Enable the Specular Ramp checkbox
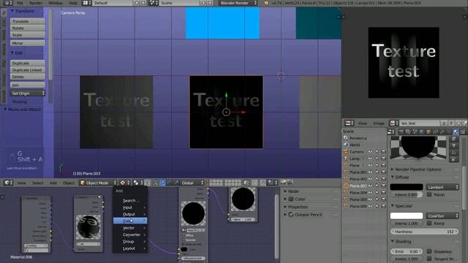Screen dimensions: 468x263 tap(429, 223)
